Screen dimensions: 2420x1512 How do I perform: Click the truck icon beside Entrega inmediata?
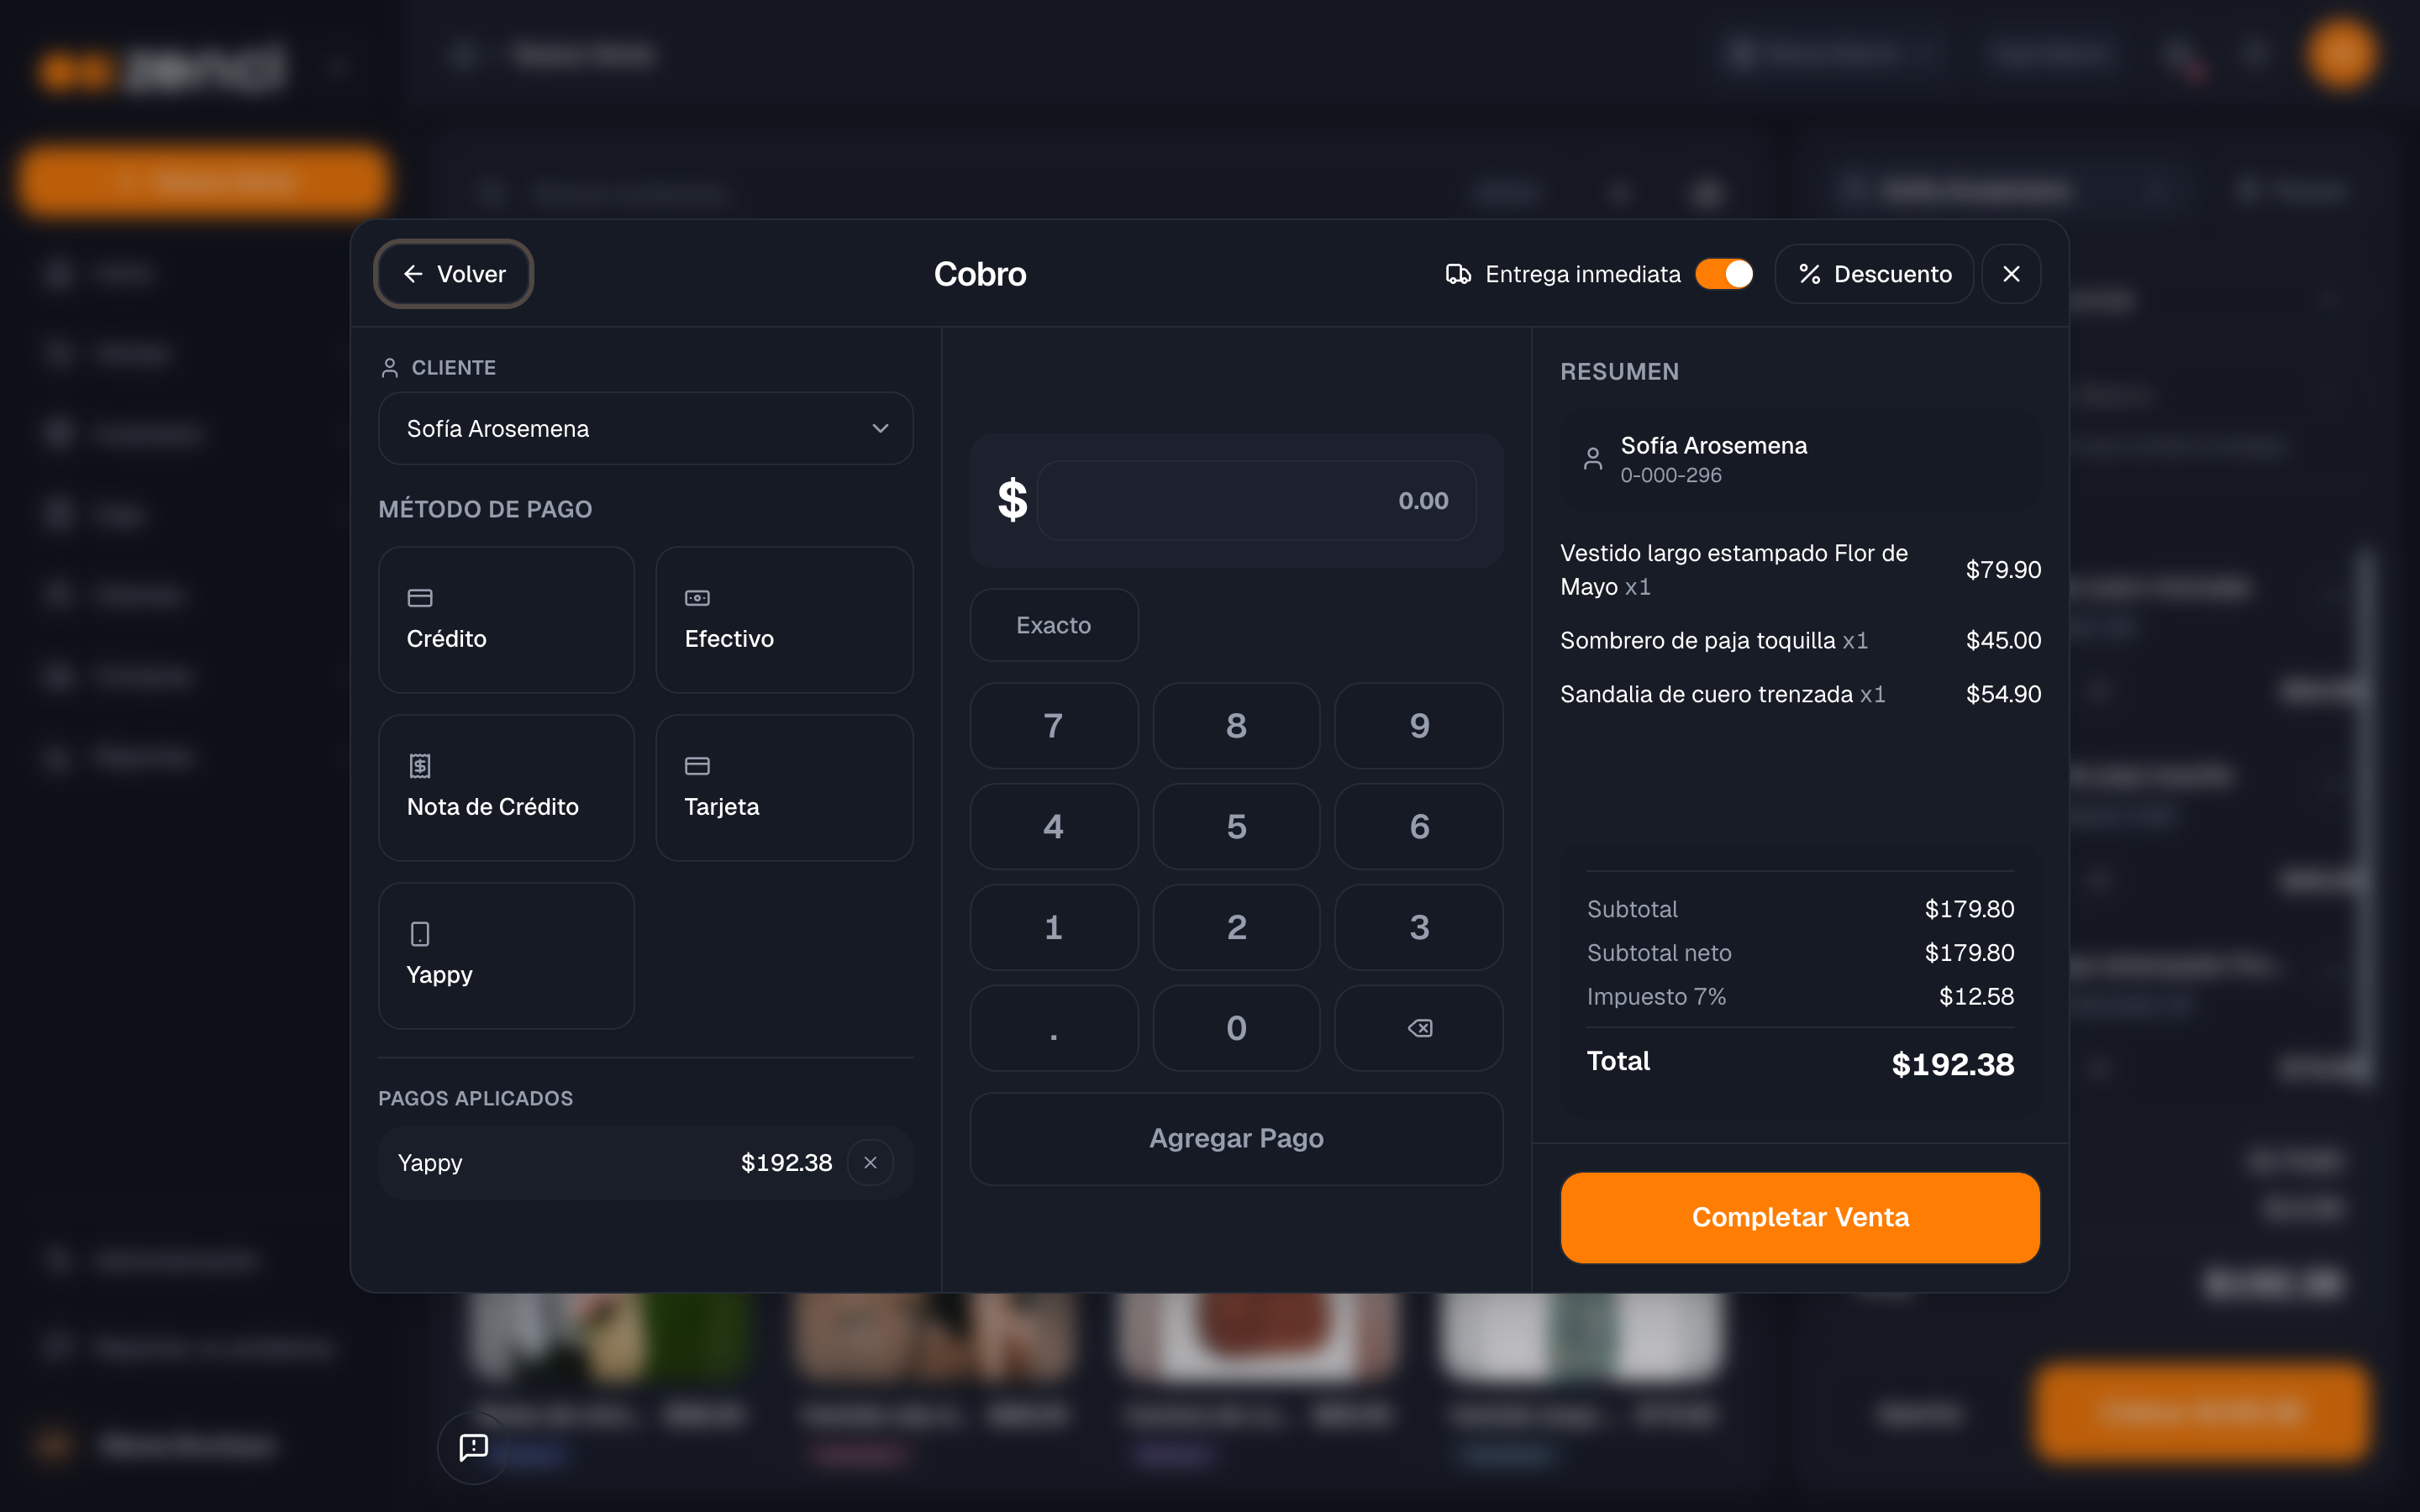pyautogui.click(x=1458, y=274)
